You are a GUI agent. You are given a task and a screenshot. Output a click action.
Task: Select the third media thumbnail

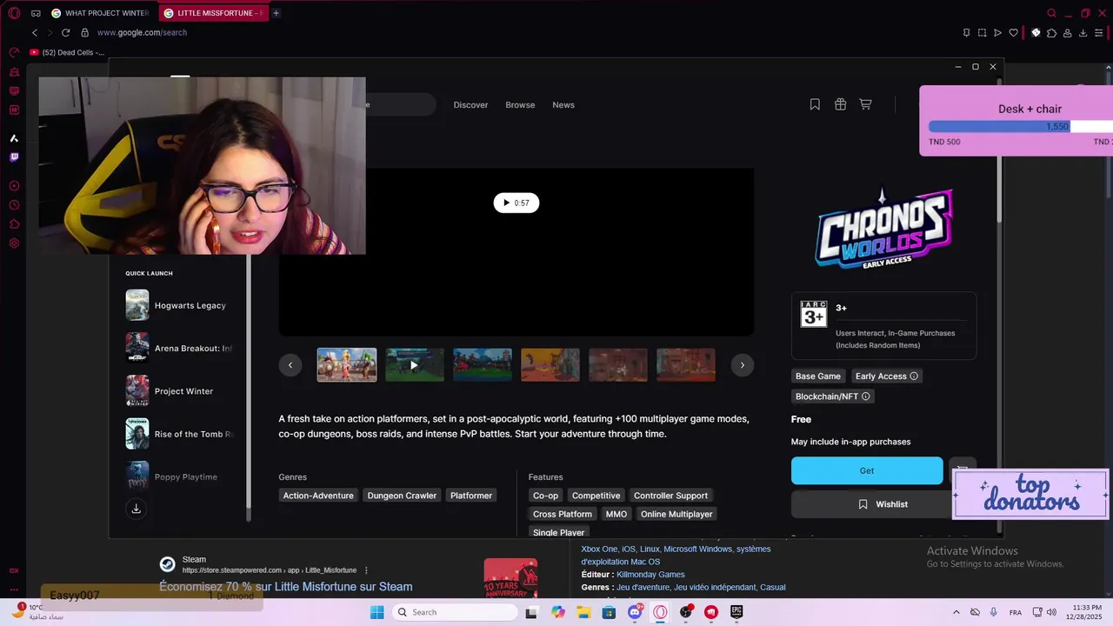point(483,365)
